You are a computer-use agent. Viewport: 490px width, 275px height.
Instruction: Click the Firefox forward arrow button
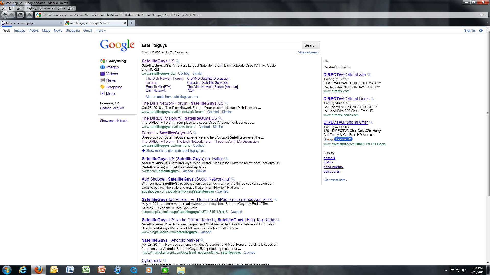12,15
